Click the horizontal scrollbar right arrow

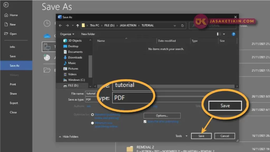pos(237,86)
